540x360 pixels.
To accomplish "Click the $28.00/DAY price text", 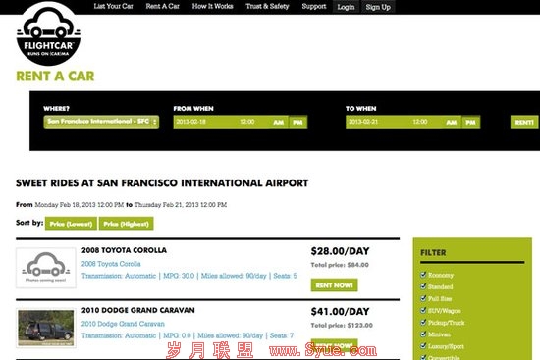I will (x=340, y=251).
